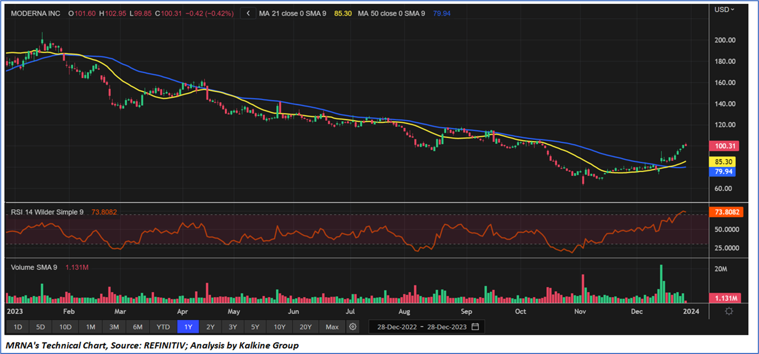Select the 1D time range
Image resolution: width=759 pixels, height=354 pixels.
18,327
